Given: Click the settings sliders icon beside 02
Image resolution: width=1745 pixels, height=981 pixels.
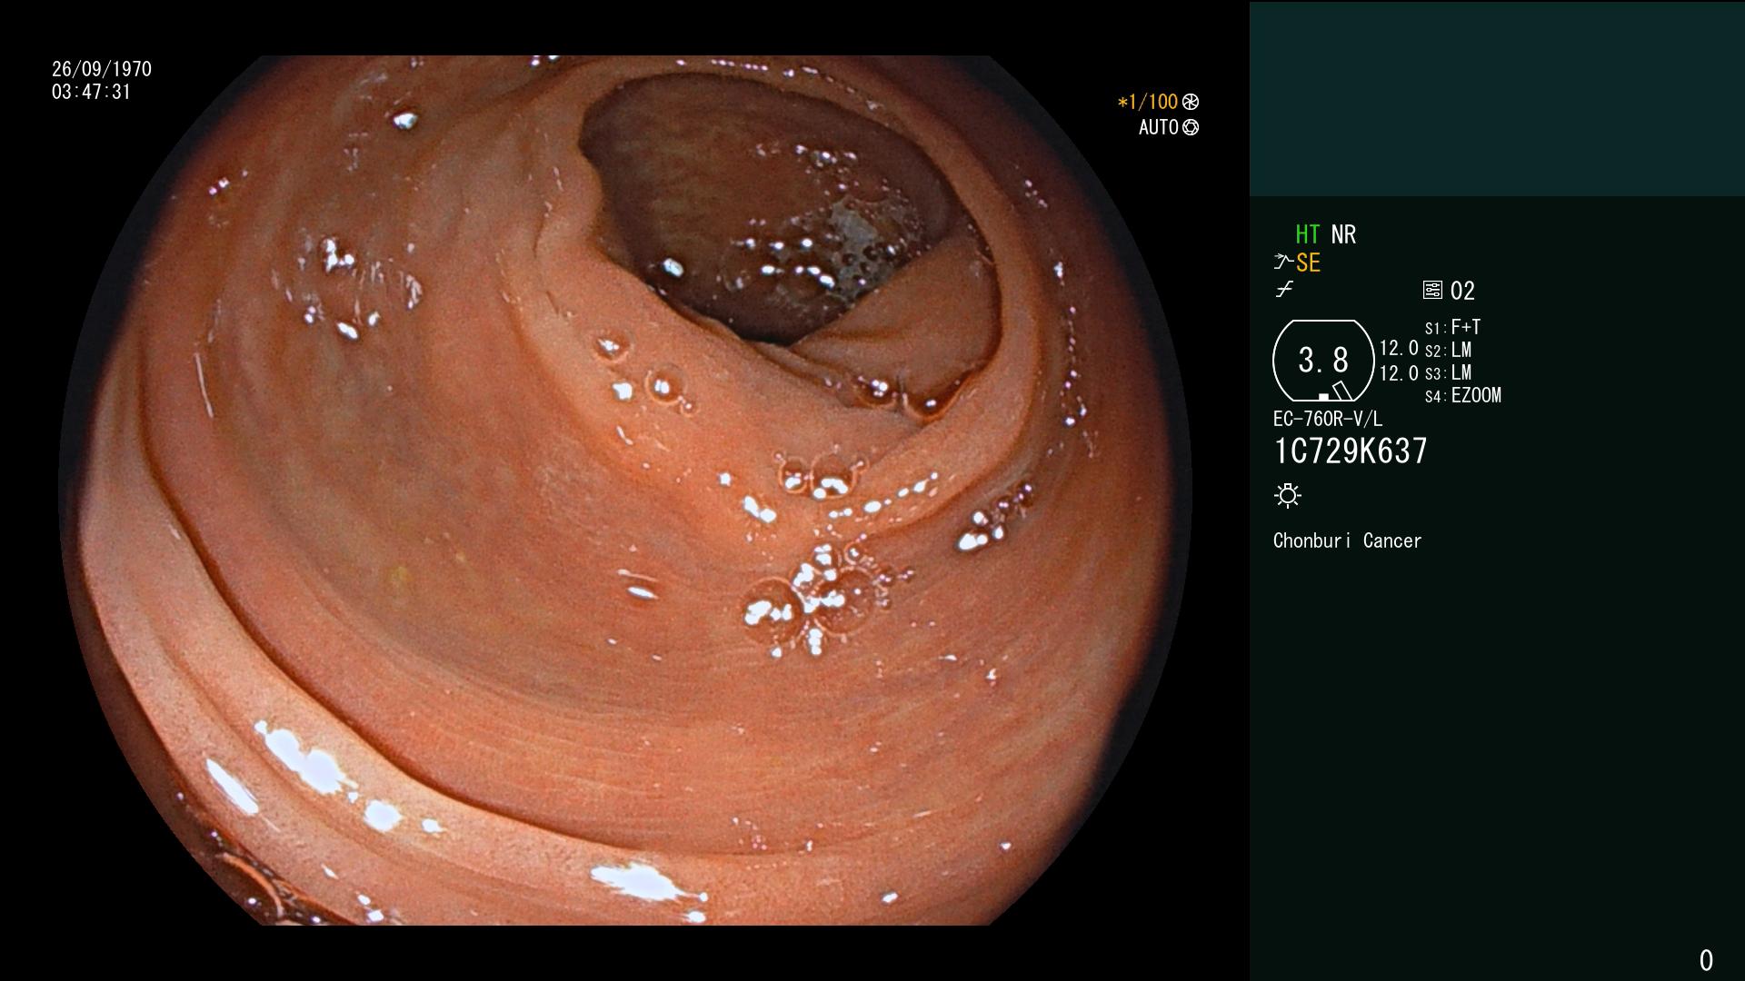Looking at the screenshot, I should click(1432, 290).
